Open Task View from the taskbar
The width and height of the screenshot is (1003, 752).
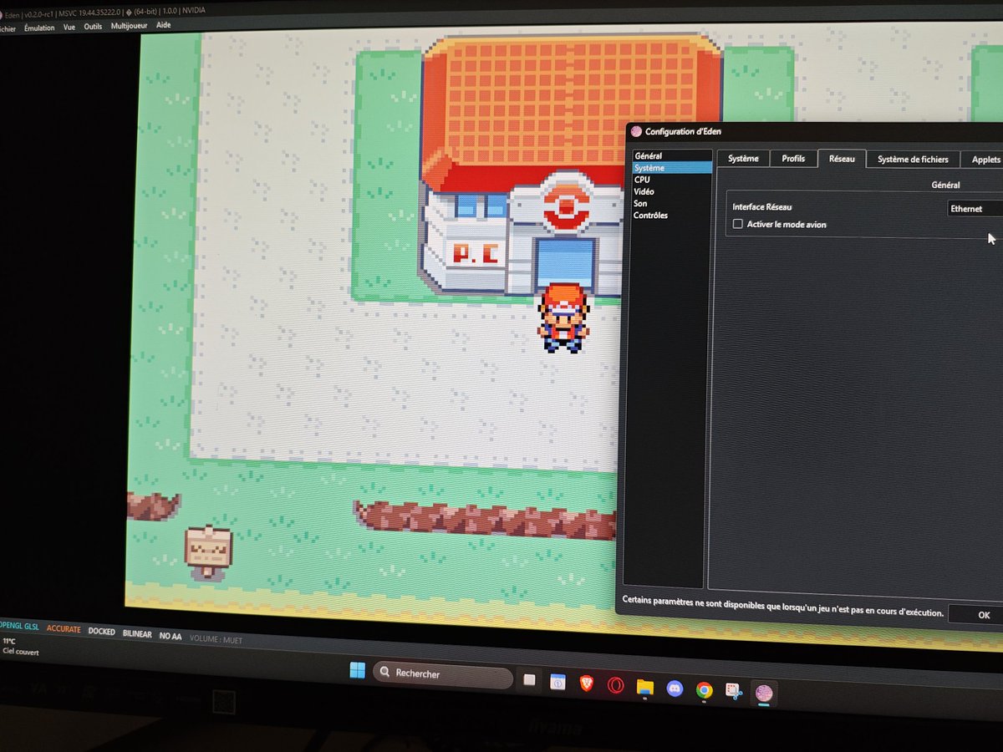[x=529, y=680]
